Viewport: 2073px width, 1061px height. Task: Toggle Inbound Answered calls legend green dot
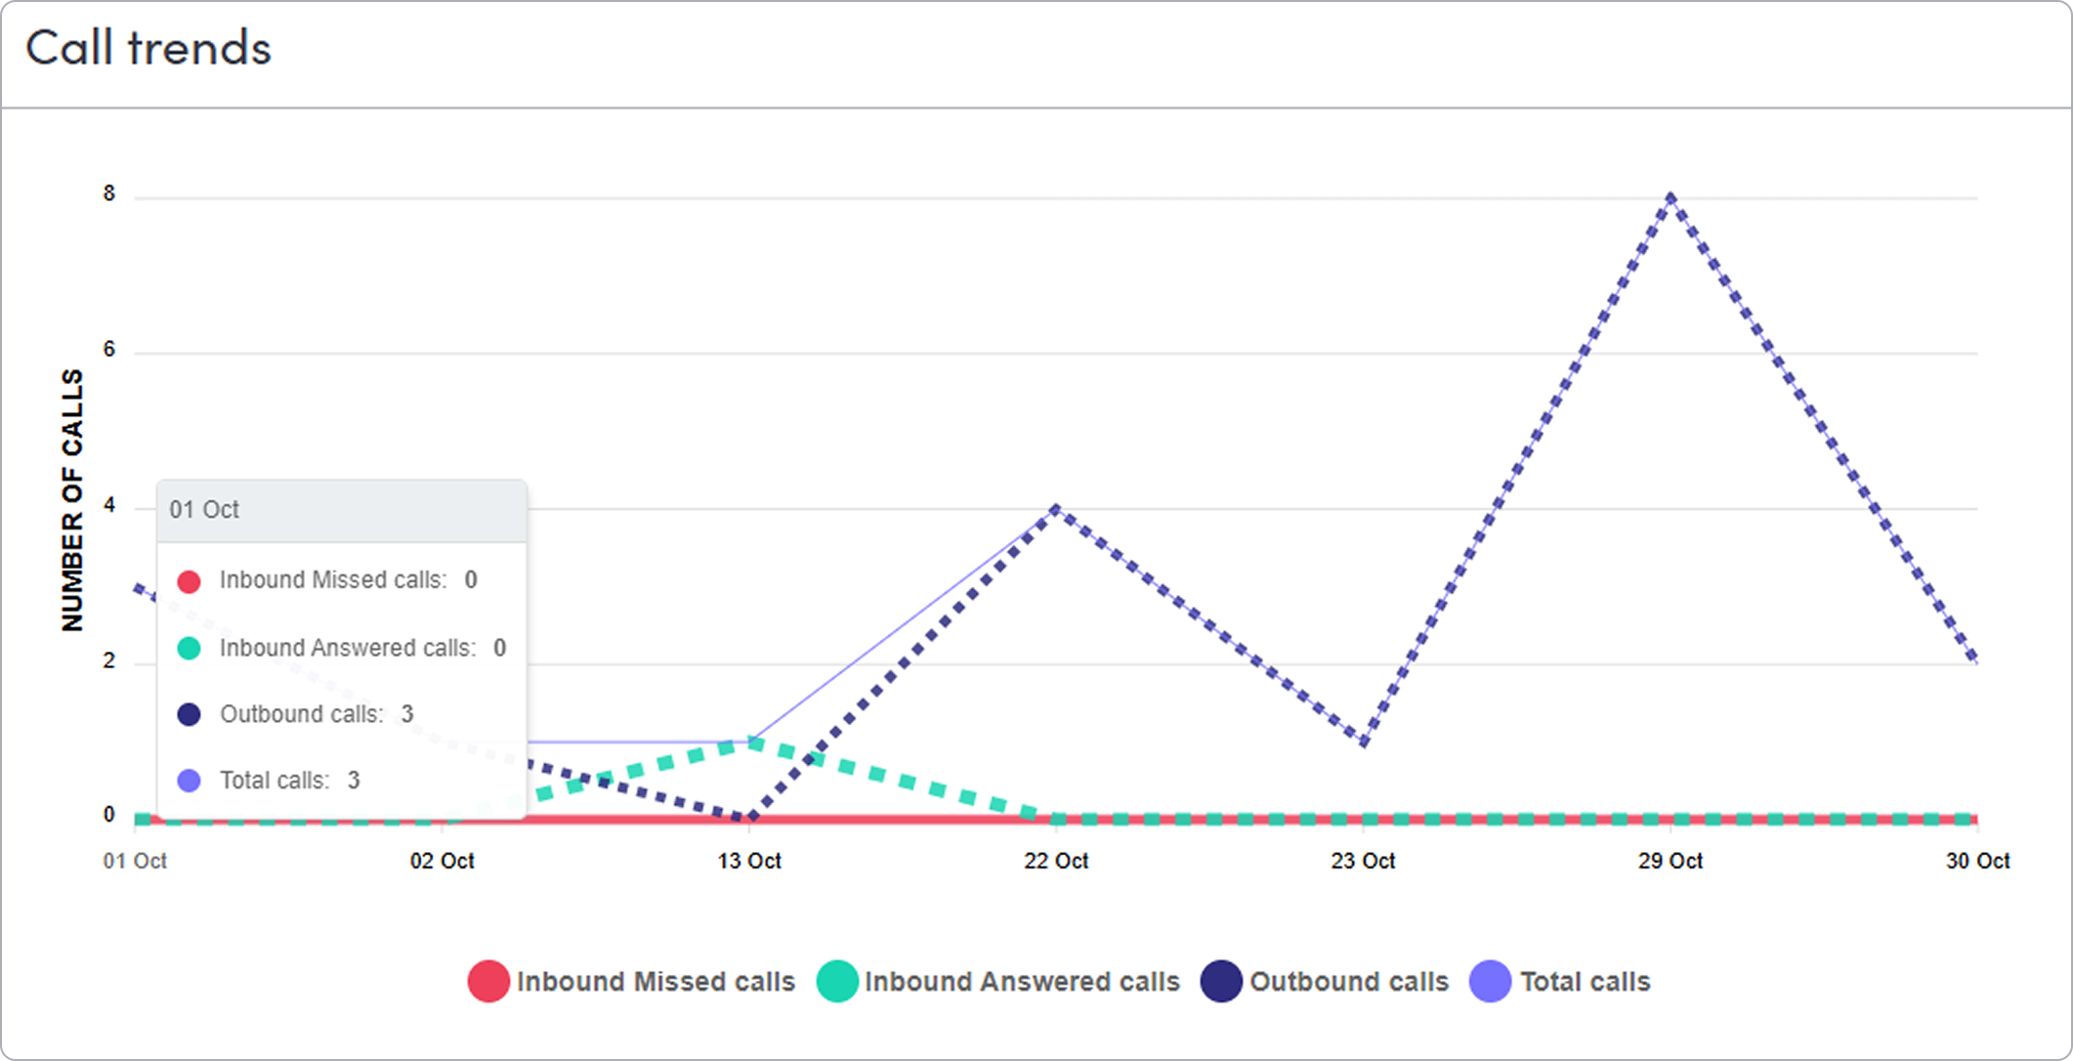(837, 982)
